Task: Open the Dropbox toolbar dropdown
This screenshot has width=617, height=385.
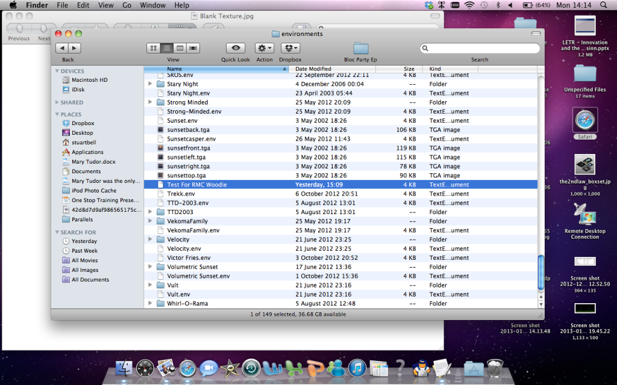Action: click(290, 48)
